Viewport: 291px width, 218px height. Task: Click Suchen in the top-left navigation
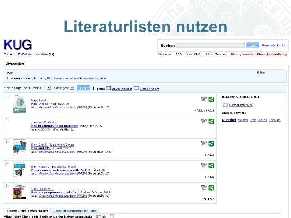[9, 54]
